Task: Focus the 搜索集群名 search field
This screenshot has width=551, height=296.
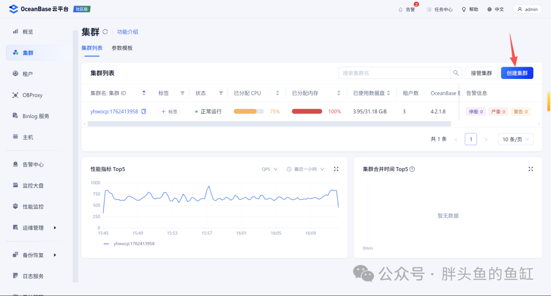Action: click(x=394, y=73)
